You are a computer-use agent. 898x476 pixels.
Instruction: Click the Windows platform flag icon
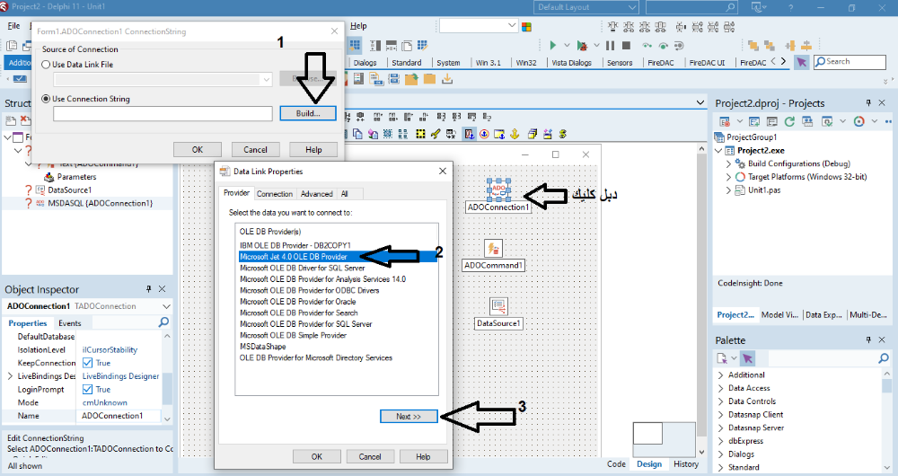click(x=527, y=26)
